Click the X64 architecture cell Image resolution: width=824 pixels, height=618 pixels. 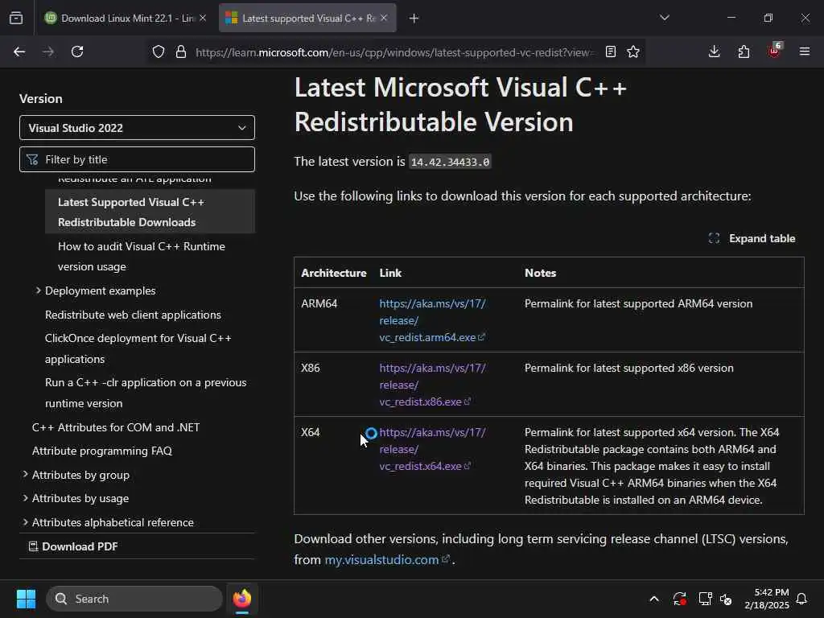[310, 432]
